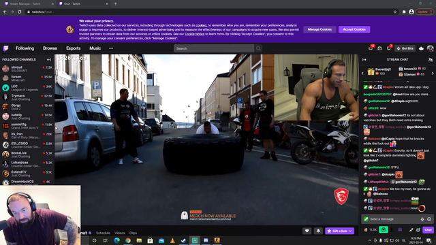Open the chat users list icon
This screenshot has height=245, width=436.
430,60
